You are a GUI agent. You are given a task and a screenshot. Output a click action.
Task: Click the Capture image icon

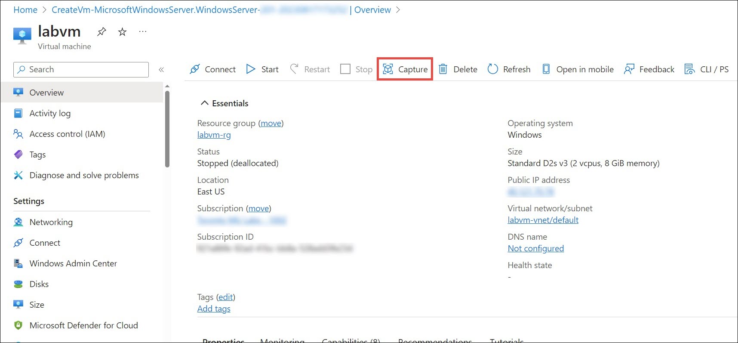point(388,69)
